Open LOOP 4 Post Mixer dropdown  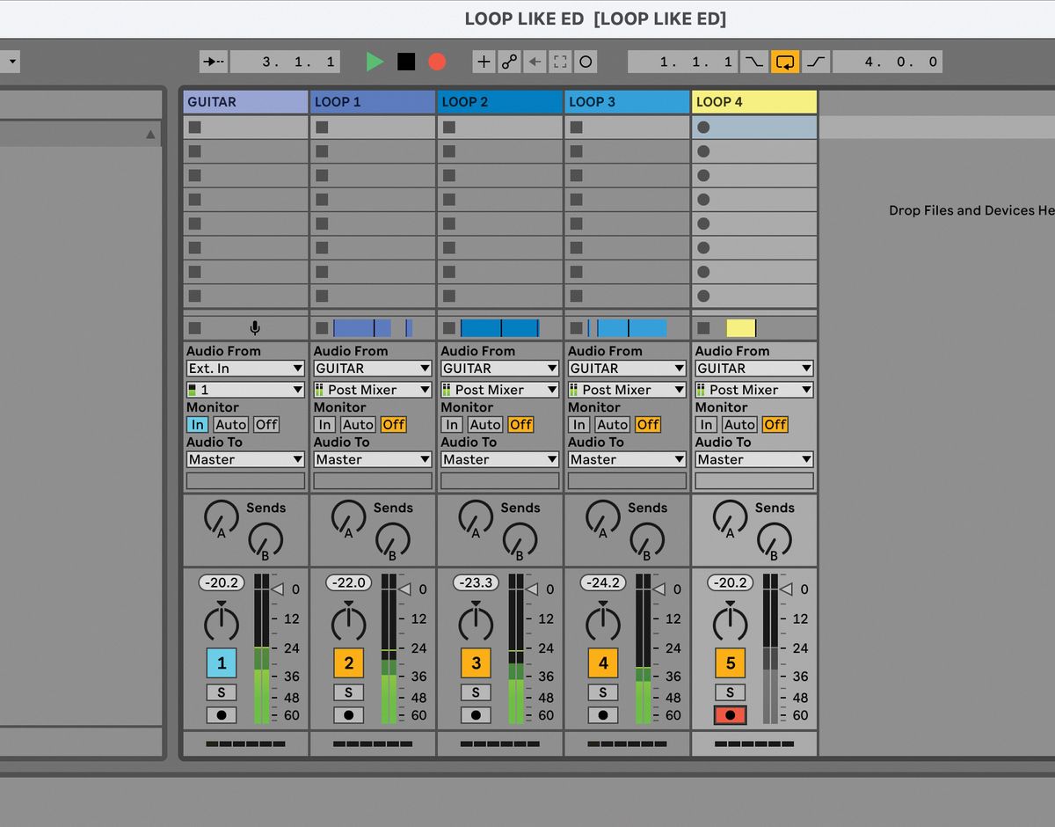pos(754,390)
